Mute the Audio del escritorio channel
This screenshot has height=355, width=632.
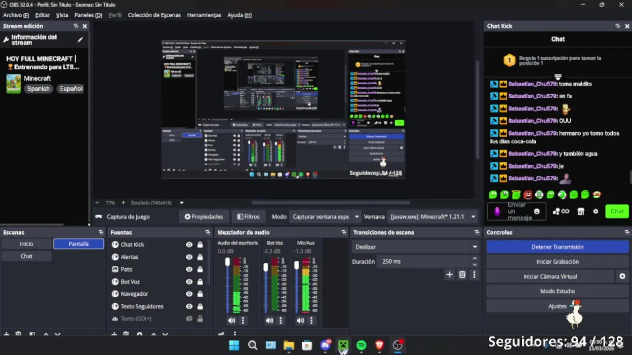point(232,320)
